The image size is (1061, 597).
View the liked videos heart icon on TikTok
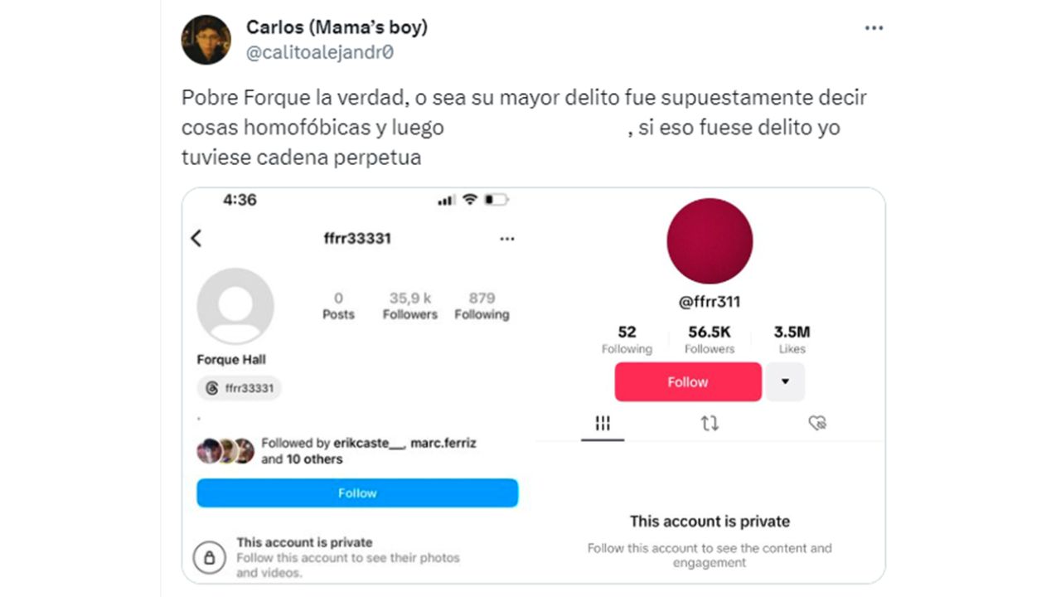coord(817,423)
